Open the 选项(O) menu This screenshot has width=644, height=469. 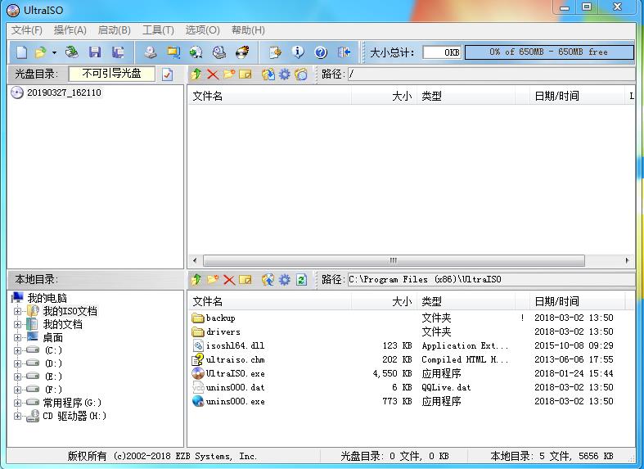click(x=202, y=30)
